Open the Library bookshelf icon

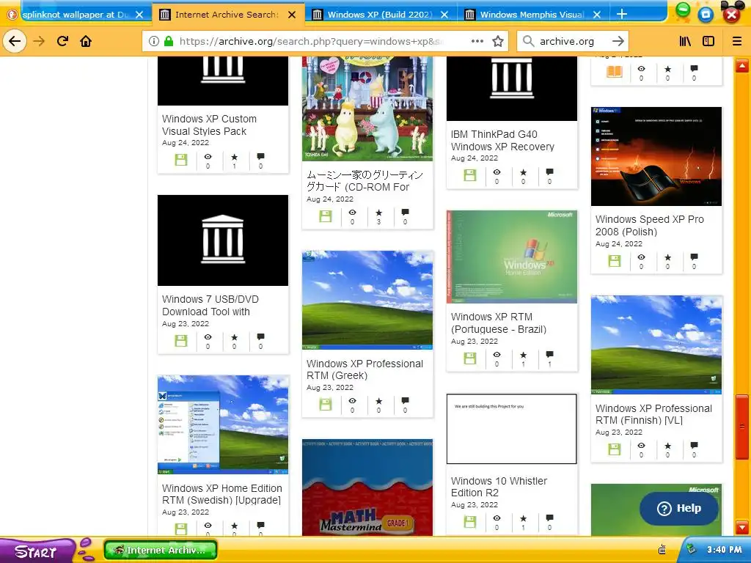[x=685, y=41]
